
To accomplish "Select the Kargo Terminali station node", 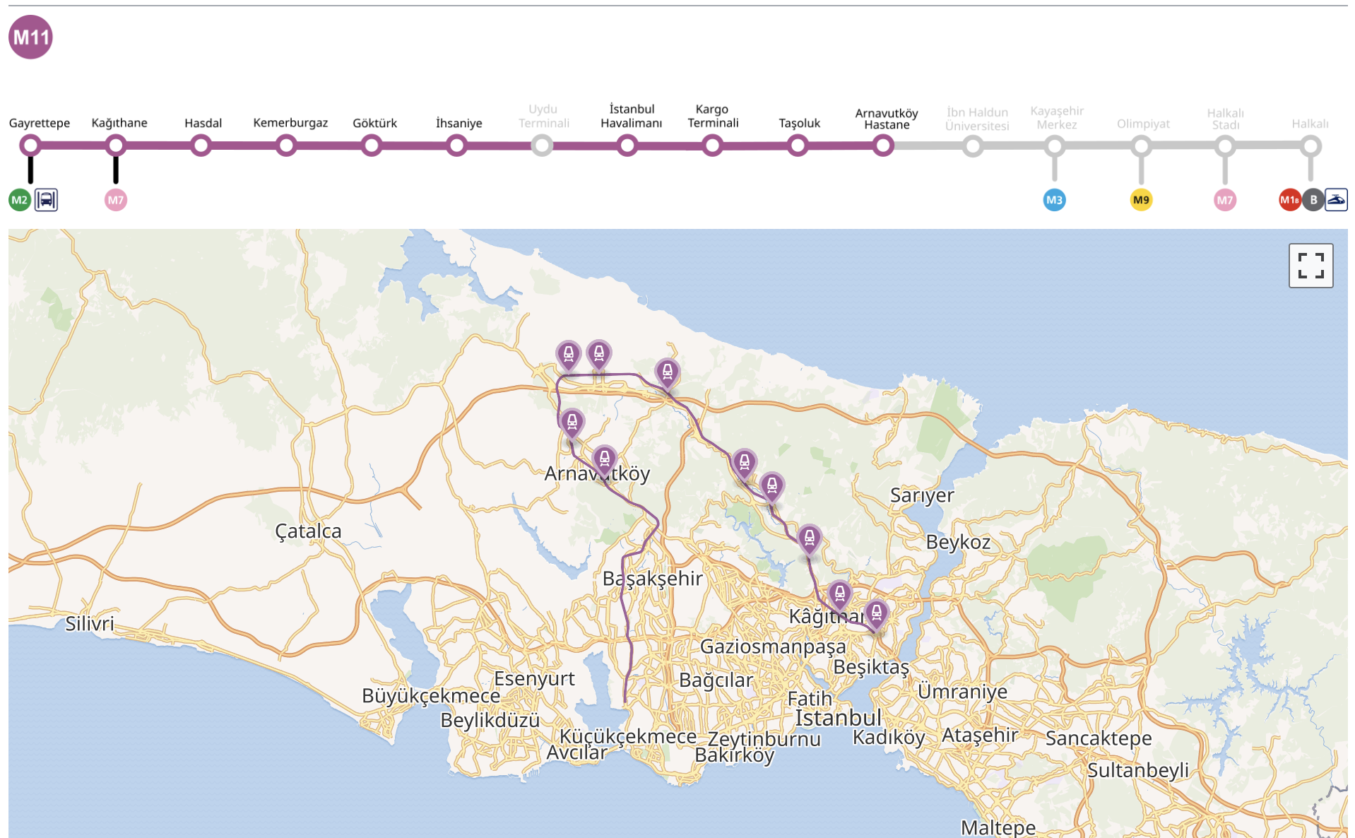I will tap(713, 146).
